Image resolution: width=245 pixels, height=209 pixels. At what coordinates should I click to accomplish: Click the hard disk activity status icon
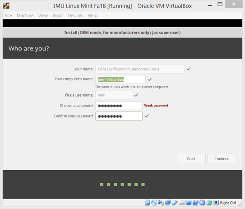click(x=148, y=203)
